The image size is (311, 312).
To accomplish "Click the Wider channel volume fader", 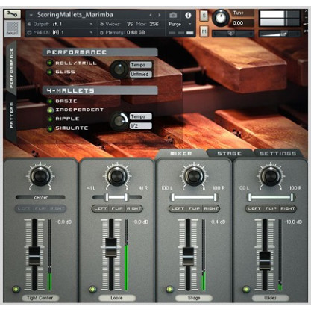I will [x=265, y=261].
